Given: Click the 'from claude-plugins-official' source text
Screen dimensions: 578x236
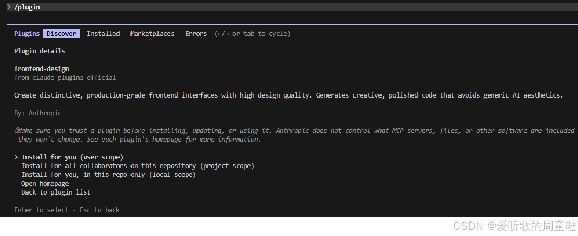Looking at the screenshot, I should (x=65, y=78).
